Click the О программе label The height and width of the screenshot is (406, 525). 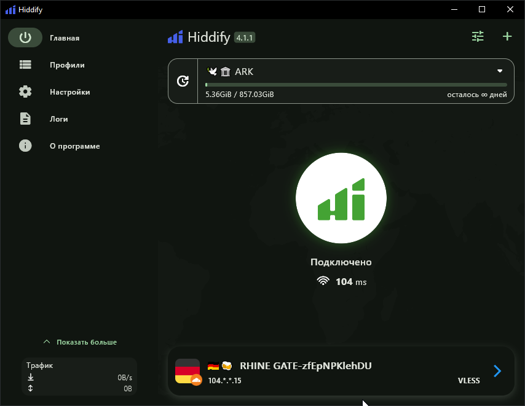[74, 146]
